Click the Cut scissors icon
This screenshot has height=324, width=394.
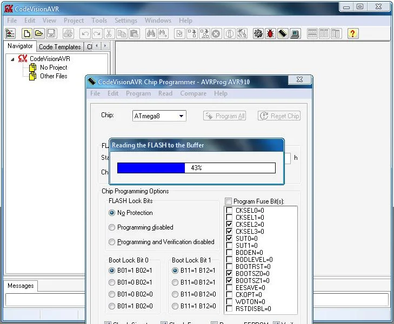[x=109, y=33]
